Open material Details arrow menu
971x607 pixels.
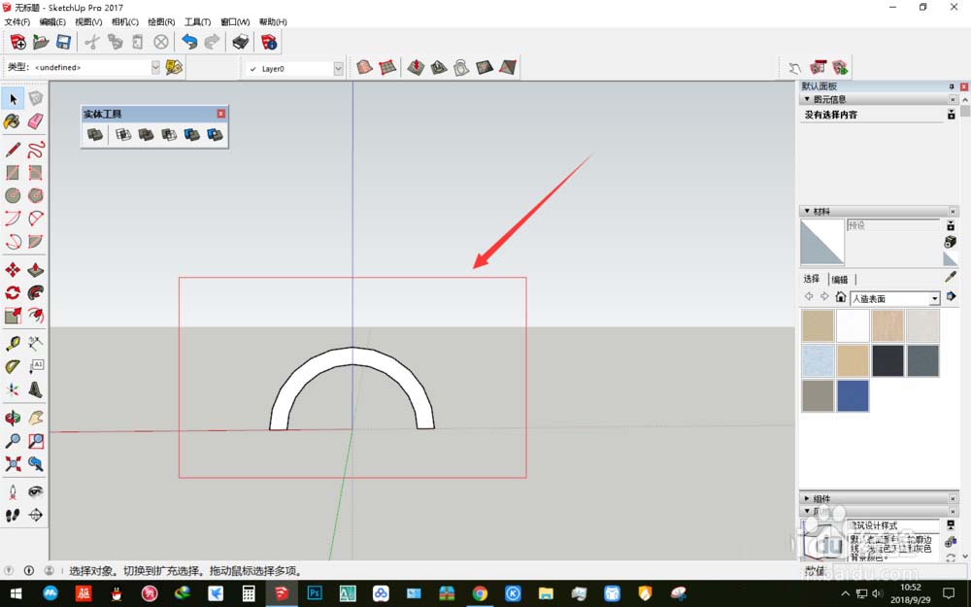pos(952,296)
